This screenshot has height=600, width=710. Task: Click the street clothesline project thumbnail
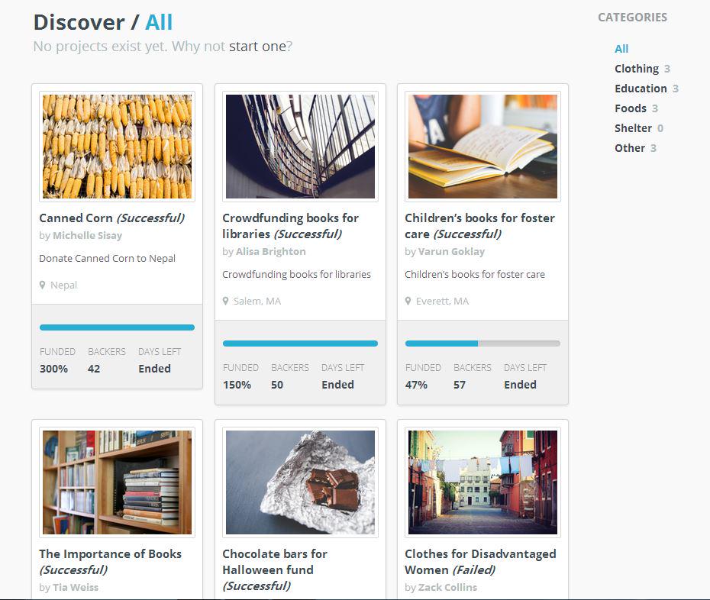(x=482, y=482)
